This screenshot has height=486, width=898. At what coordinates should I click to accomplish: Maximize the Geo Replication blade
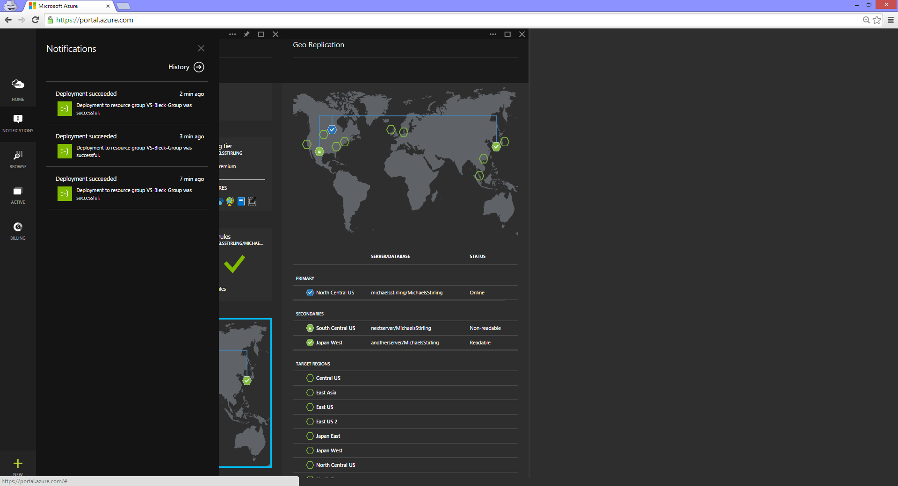point(507,34)
